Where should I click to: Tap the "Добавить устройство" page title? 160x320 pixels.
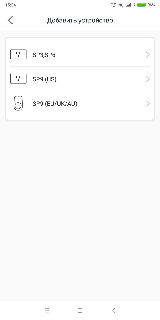click(x=80, y=20)
